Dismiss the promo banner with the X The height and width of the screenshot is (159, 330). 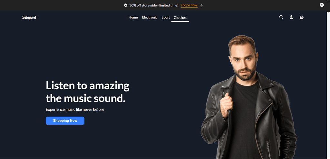point(322,5)
